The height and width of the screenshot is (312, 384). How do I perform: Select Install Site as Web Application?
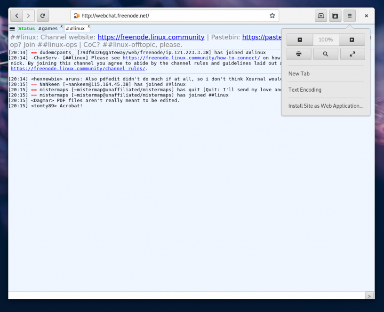[x=326, y=106]
